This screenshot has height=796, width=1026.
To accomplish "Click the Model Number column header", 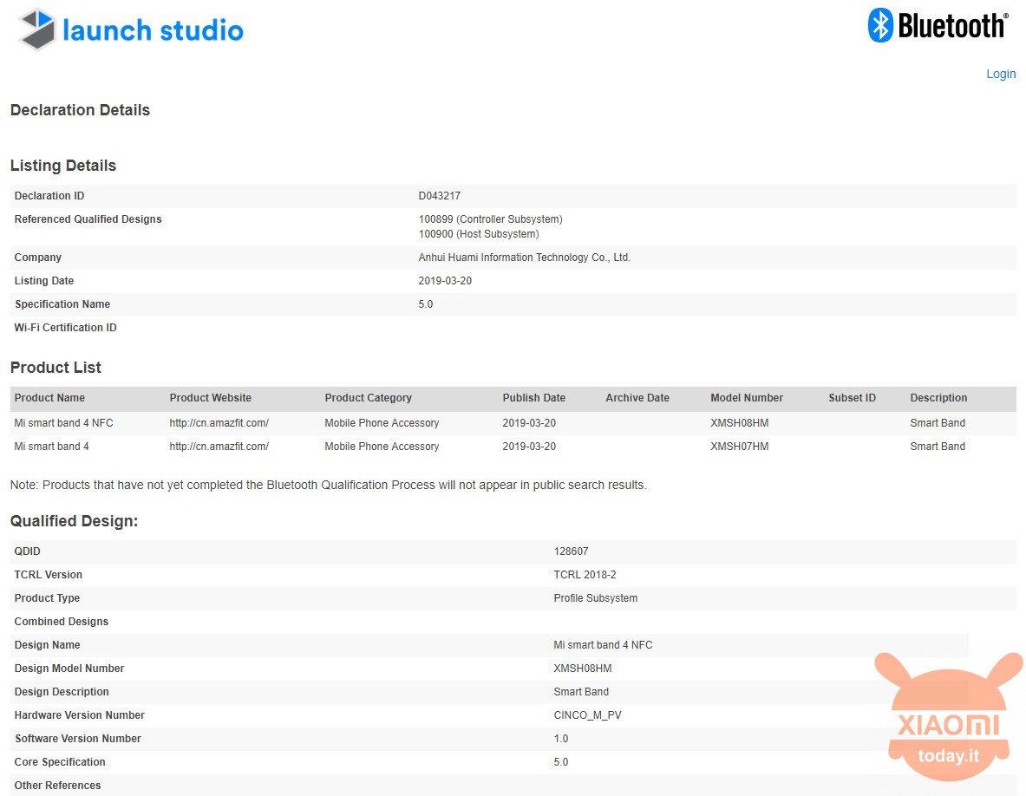I will point(747,398).
